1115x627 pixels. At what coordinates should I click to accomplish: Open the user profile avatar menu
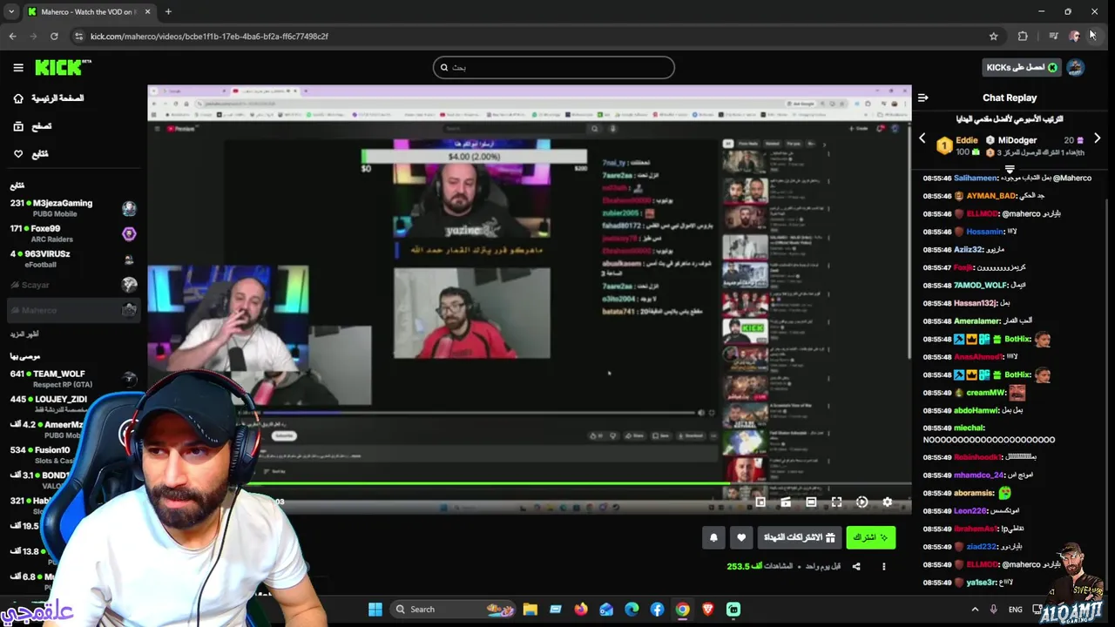pos(1076,67)
